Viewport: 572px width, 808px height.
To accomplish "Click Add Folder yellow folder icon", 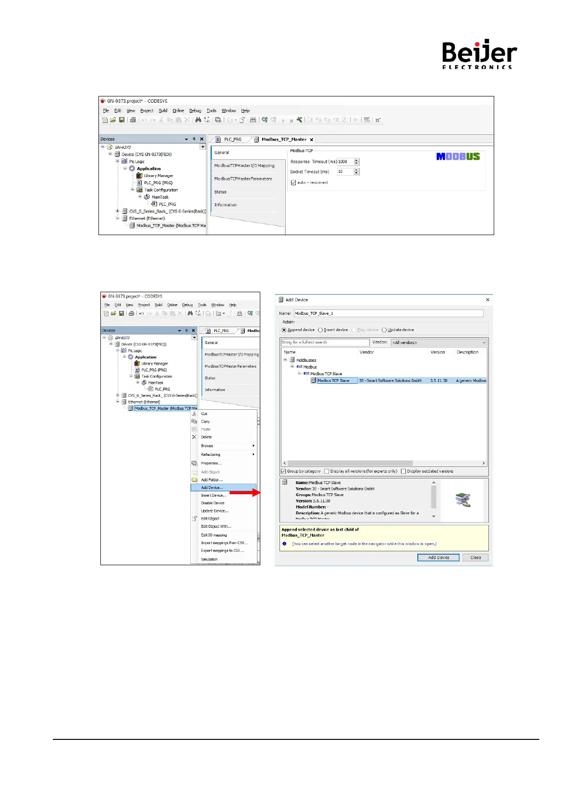I will [195, 480].
